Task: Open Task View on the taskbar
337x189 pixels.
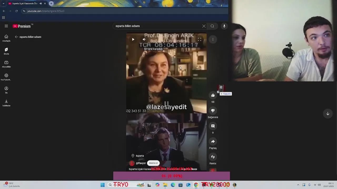Action: (x=149, y=185)
